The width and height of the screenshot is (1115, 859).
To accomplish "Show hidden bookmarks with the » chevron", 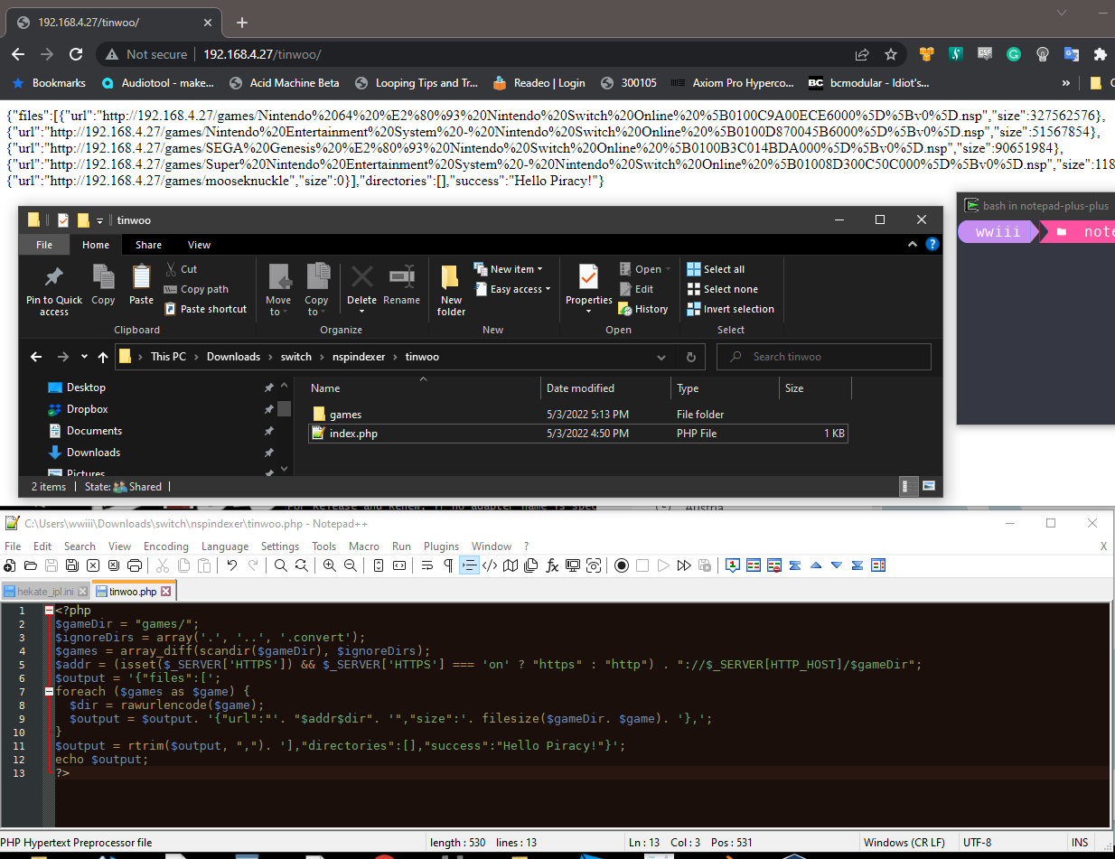I will point(1066,83).
